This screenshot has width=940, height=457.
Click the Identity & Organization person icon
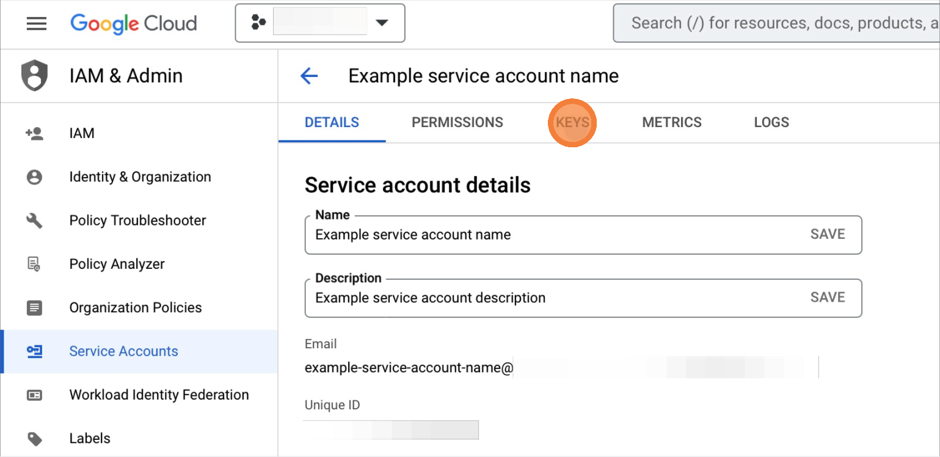tap(34, 176)
